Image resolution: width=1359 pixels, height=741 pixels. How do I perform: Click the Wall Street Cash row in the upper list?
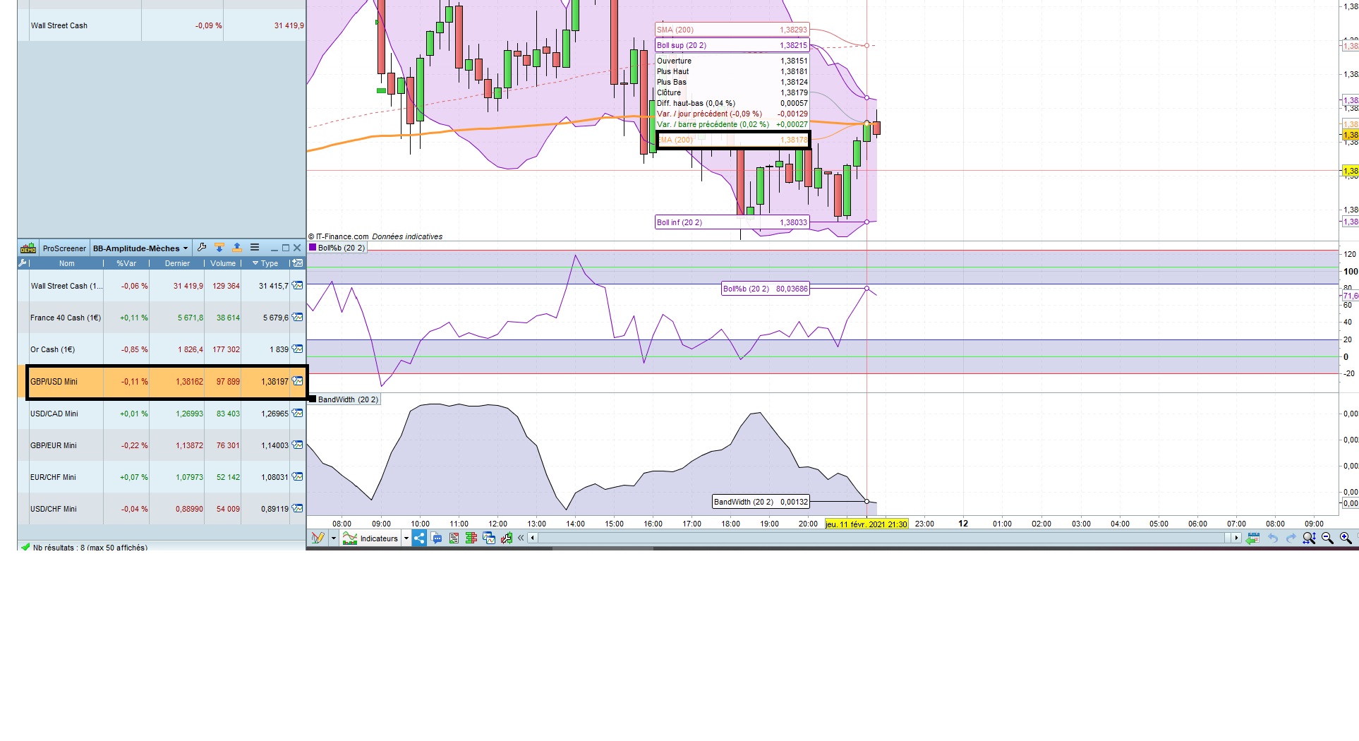(162, 25)
